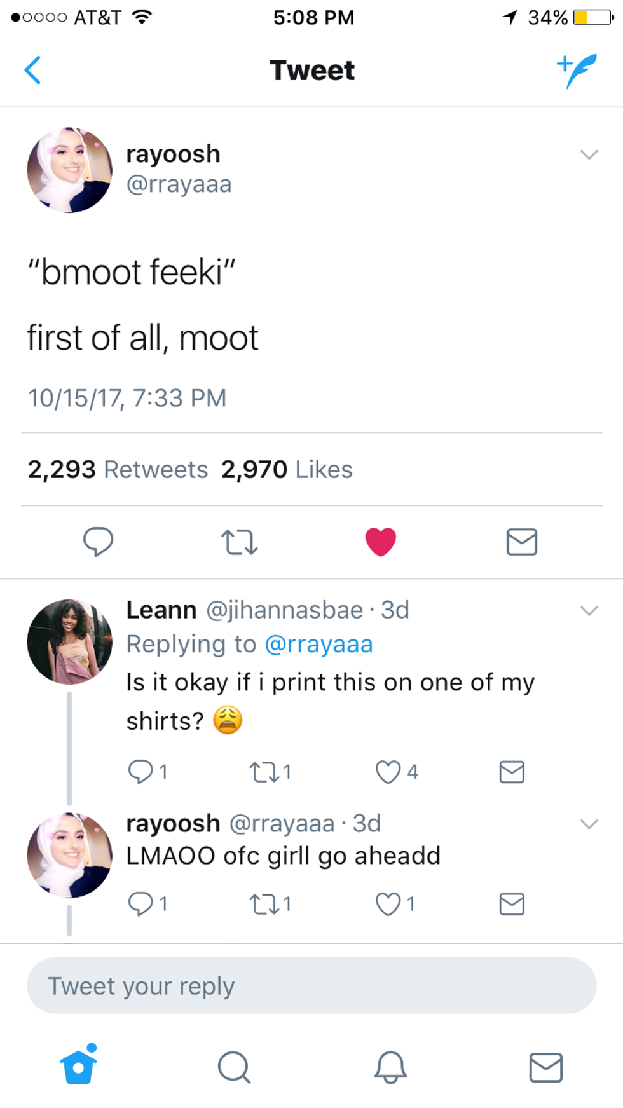Expand the options menu for Leann's reply

(x=589, y=611)
